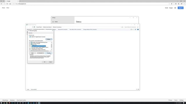Click View status of this connection command
186x104 pixels.
[75, 29]
